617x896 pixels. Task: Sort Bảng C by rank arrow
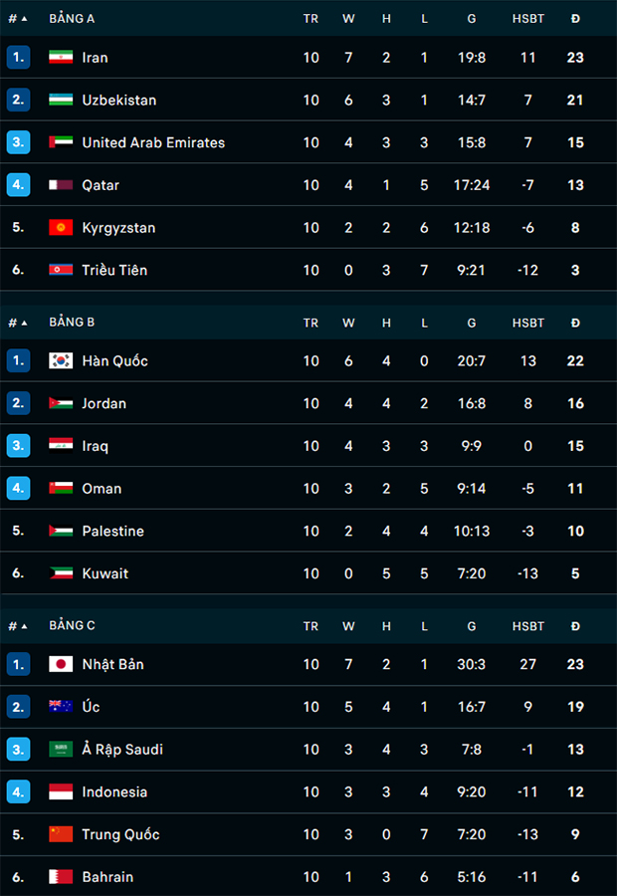24,626
